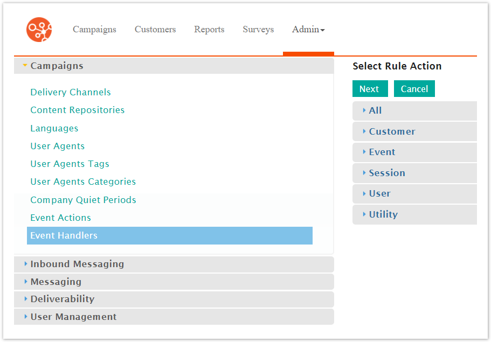
Task: Open the Campaigns top navigation tab
Action: pyautogui.click(x=94, y=30)
